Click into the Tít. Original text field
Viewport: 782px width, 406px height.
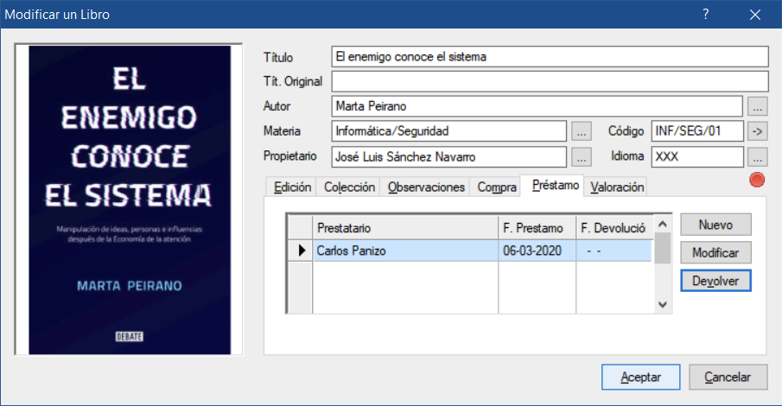[550, 82]
